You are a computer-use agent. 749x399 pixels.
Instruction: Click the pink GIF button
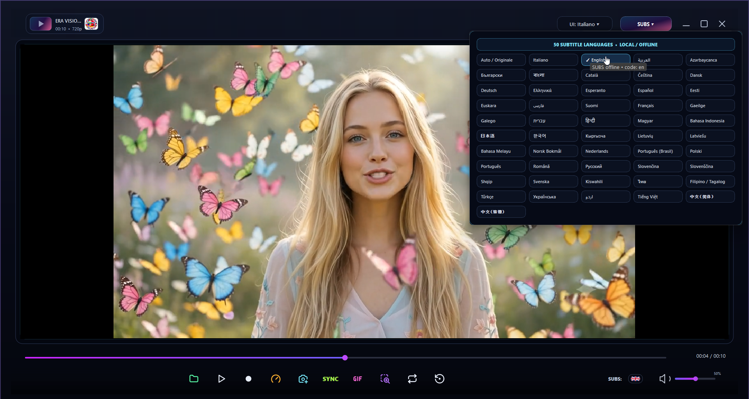[x=357, y=379]
